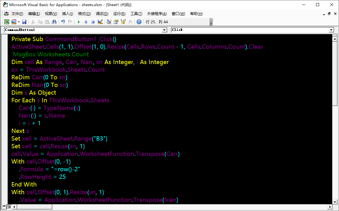The width and height of the screenshot is (339, 211).
Task: Expand the Click procedure dropdown
Action: point(331,30)
